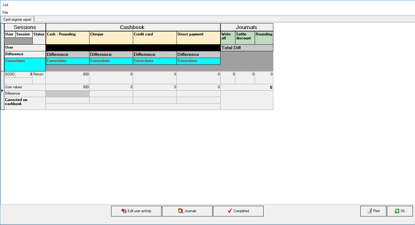Screen dimensions: 415x225
Task: Select the Settle discount journal header
Action: (245, 38)
